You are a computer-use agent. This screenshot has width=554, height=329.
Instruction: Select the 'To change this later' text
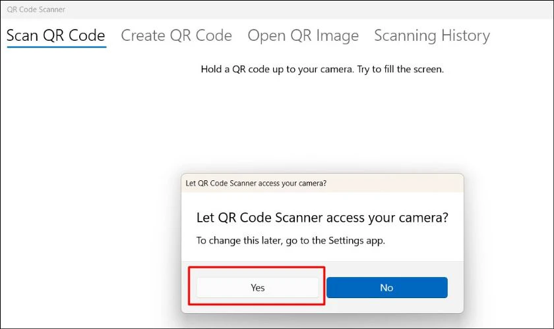[x=291, y=241]
